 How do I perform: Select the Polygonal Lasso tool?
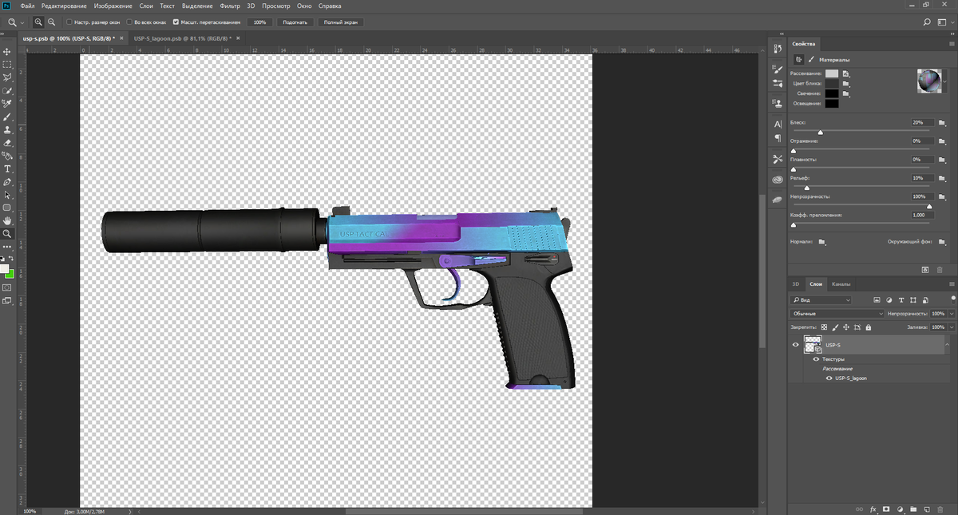click(x=7, y=77)
